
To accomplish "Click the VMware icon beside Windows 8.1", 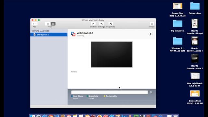I will tap(73, 34).
